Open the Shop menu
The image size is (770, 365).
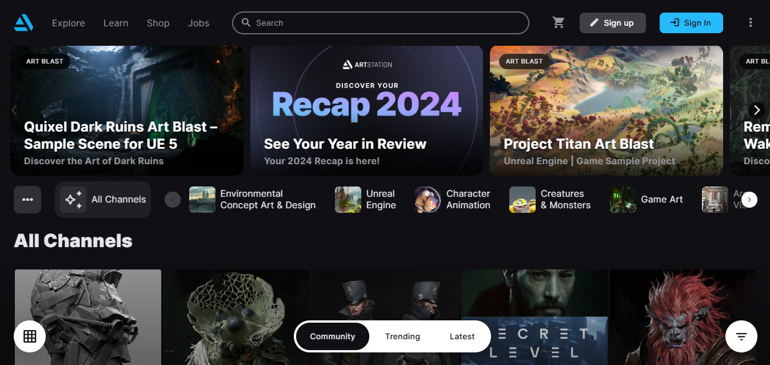tap(158, 23)
